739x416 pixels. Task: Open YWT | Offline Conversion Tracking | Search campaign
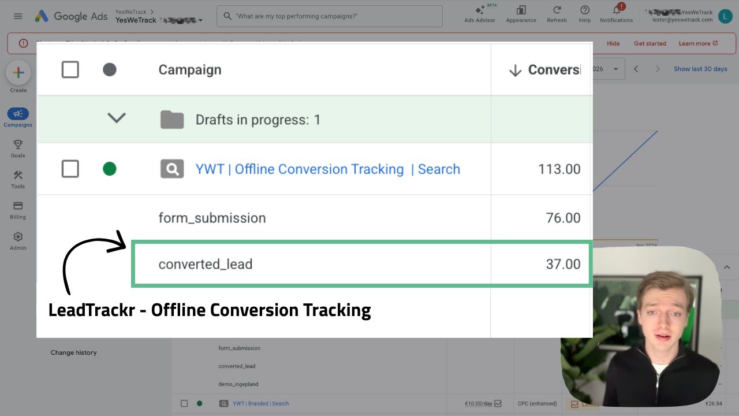[328, 169]
